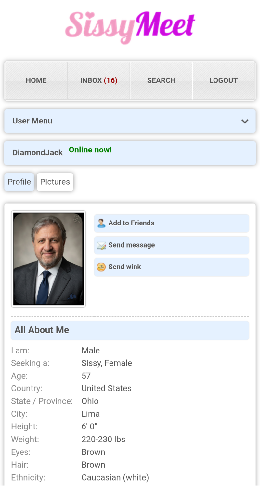
Task: Click the 'Caucasian (white)' ethnicity value
Action: [x=115, y=478]
